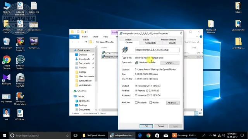The width and height of the screenshot is (248, 139).
Task: Open Pinnacle Studio 13 desktop shortcut
Action: point(20,45)
